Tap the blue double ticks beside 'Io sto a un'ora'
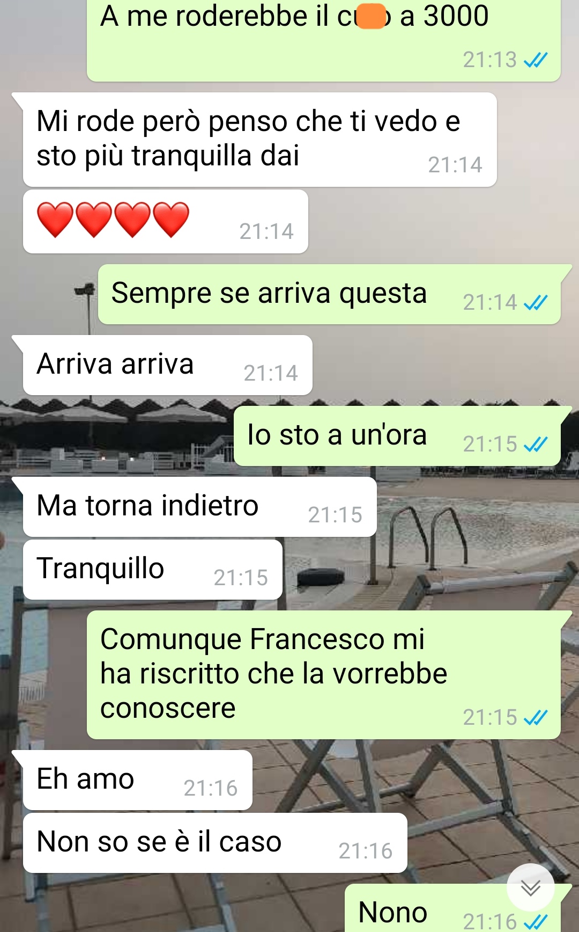Viewport: 579px width, 932px height. (536, 445)
